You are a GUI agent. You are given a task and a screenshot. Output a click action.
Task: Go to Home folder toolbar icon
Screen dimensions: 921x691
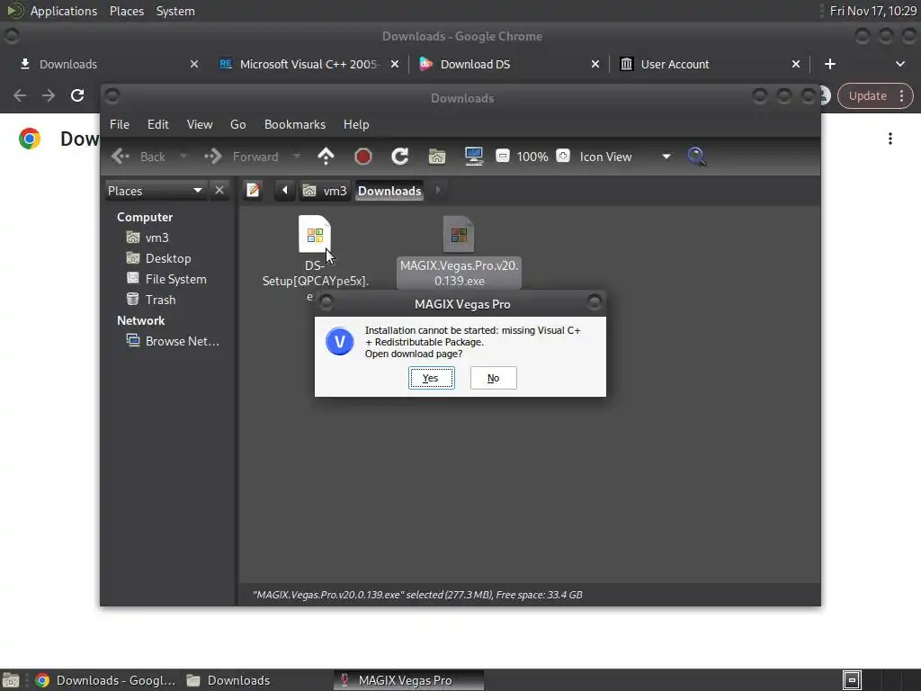click(437, 157)
